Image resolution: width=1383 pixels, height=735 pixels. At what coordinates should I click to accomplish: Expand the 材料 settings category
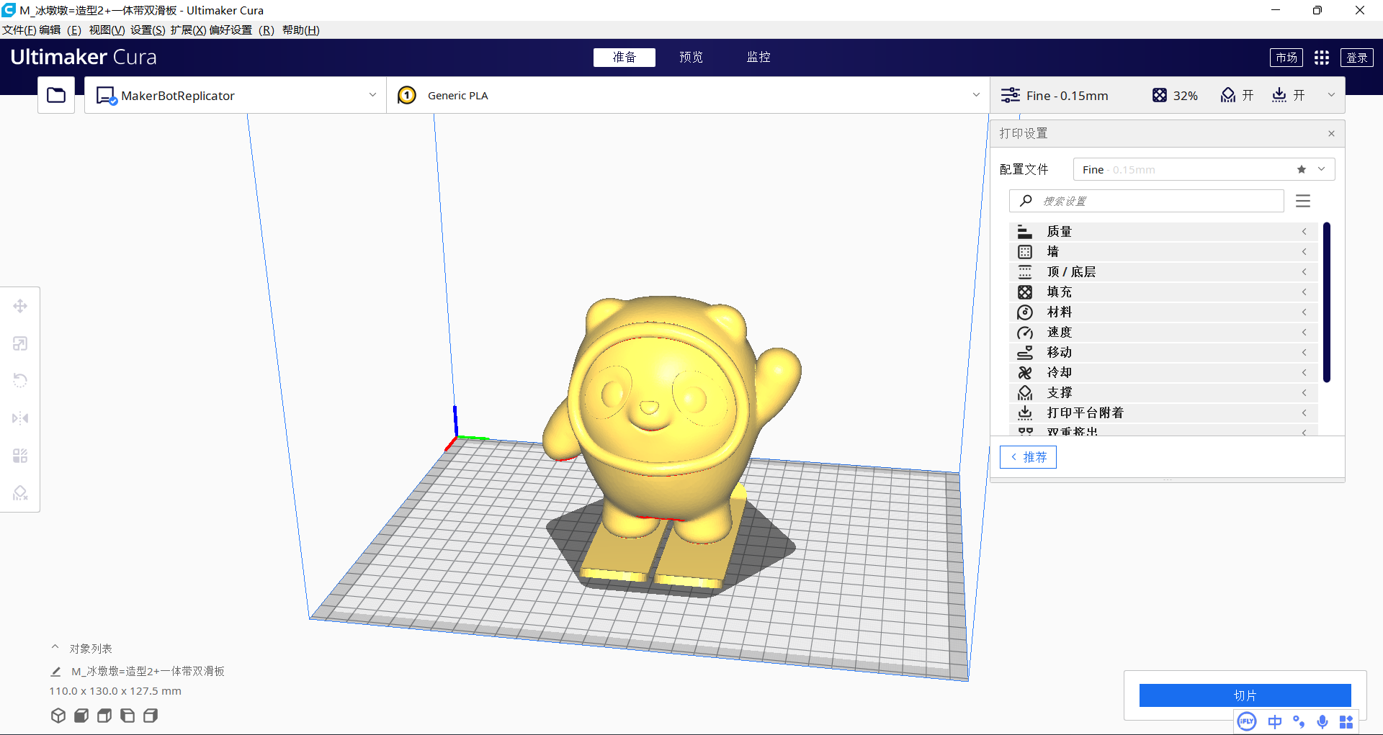[x=1164, y=312]
